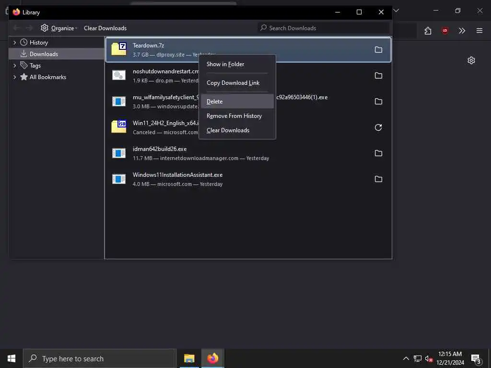Expand the All Bookmarks tree node
This screenshot has width=491, height=368.
pyautogui.click(x=14, y=77)
